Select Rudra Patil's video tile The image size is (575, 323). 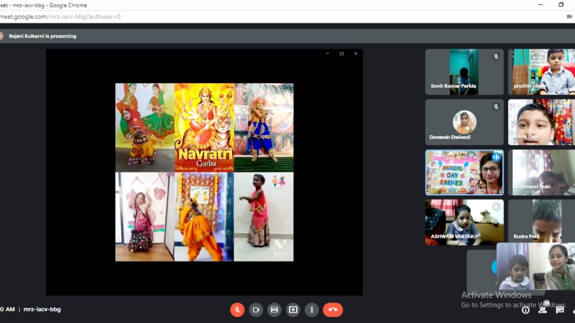[541, 221]
